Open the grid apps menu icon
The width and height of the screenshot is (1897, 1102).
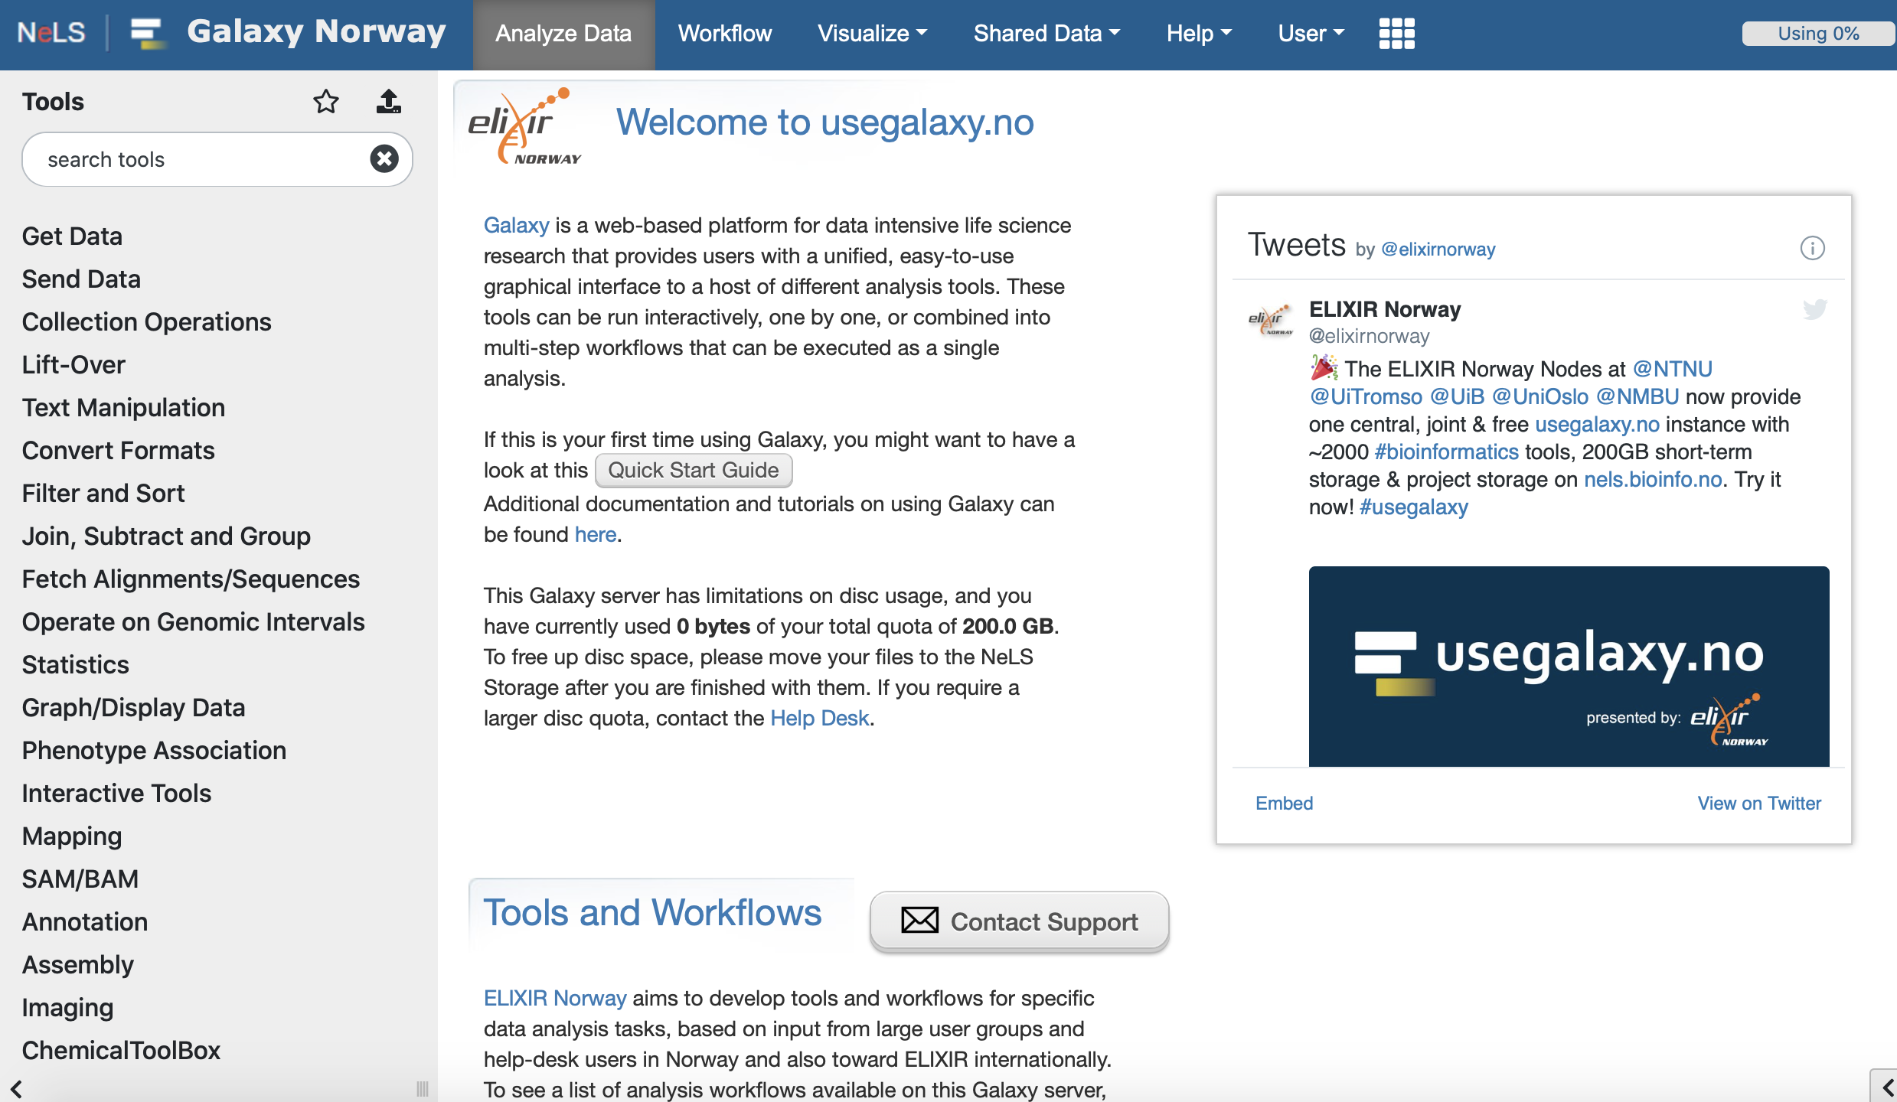[x=1397, y=34]
